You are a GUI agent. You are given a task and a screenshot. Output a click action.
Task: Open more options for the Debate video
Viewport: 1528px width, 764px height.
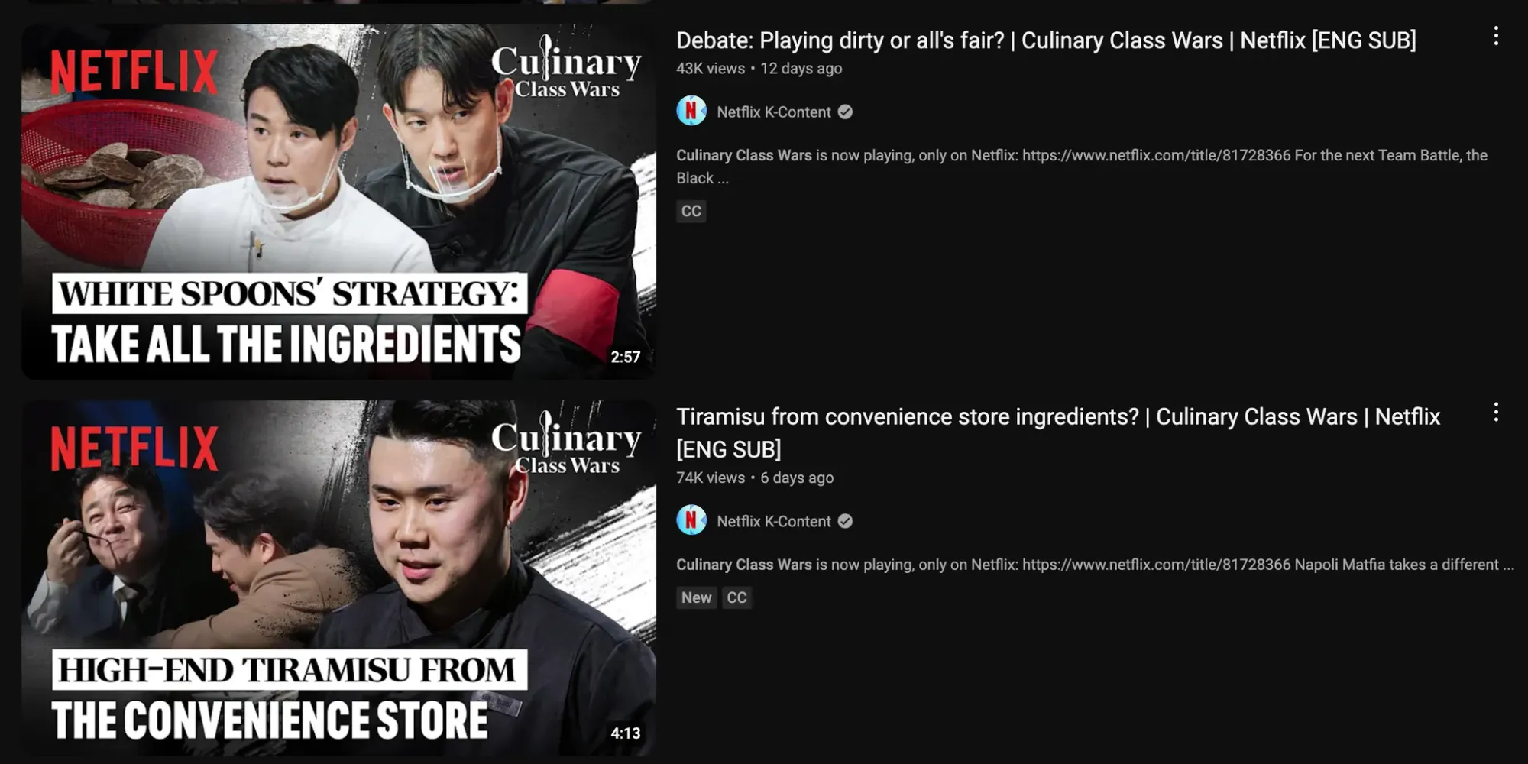tap(1495, 36)
